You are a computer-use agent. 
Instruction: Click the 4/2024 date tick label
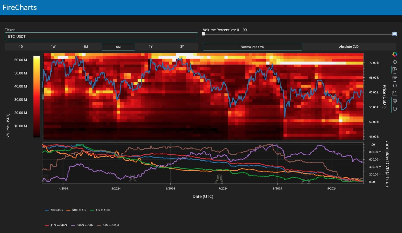point(63,189)
